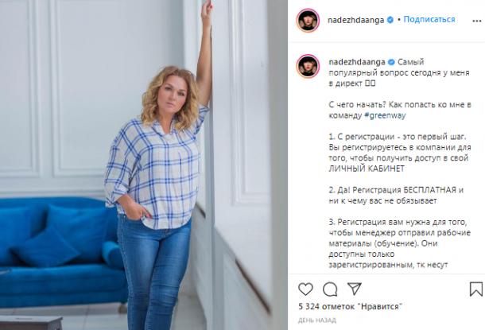Click the header profile avatar
Screen dimensions: 485x330
(x=308, y=21)
